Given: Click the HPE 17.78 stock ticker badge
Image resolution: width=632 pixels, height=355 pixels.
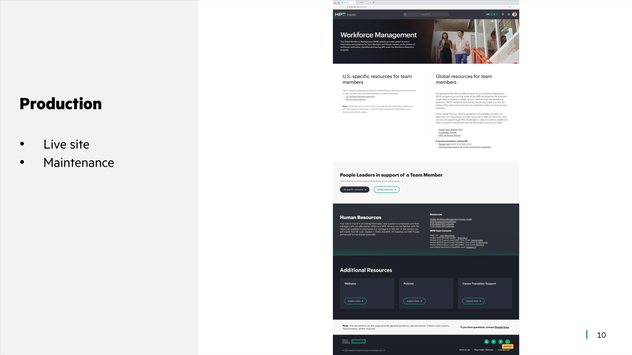Looking at the screenshot, I should point(491,14).
